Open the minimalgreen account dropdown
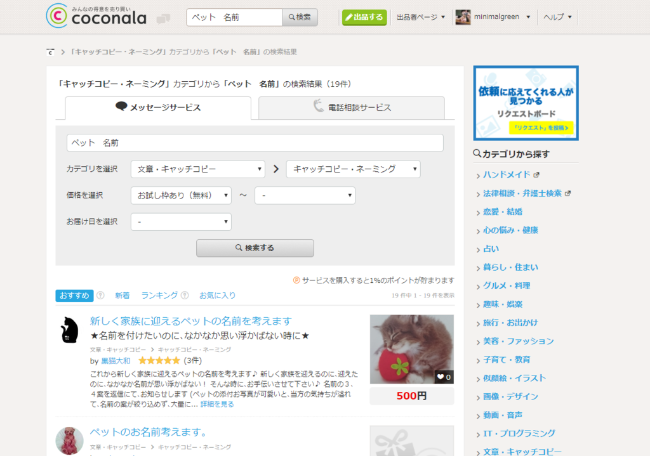The image size is (650, 456). pyautogui.click(x=502, y=17)
